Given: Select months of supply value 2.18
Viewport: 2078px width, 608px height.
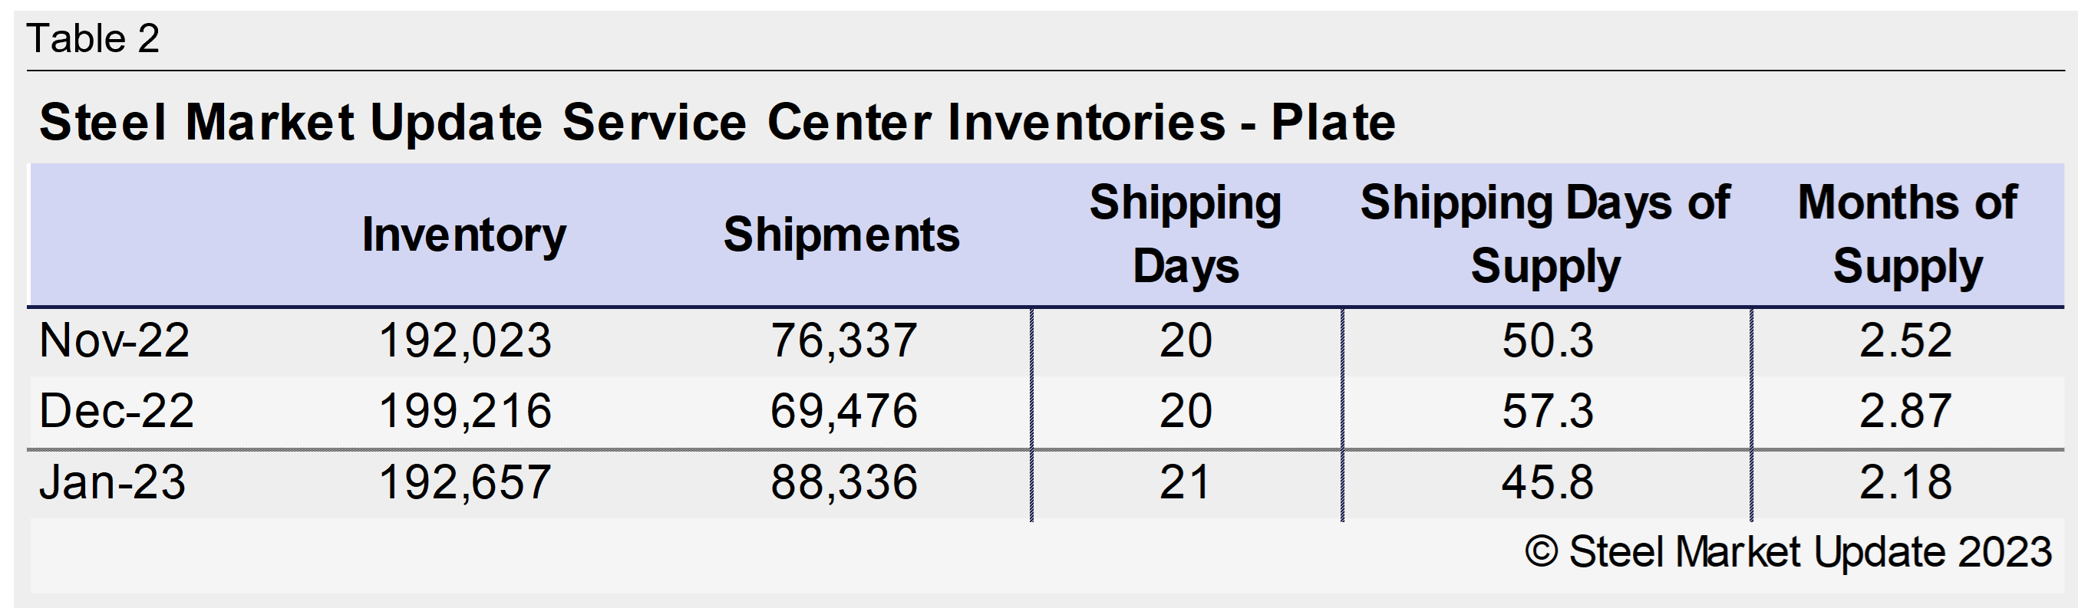Looking at the screenshot, I should click(x=1905, y=482).
